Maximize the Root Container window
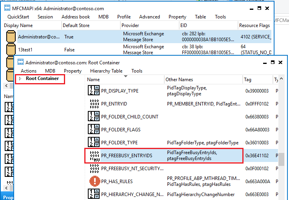 [273, 62]
